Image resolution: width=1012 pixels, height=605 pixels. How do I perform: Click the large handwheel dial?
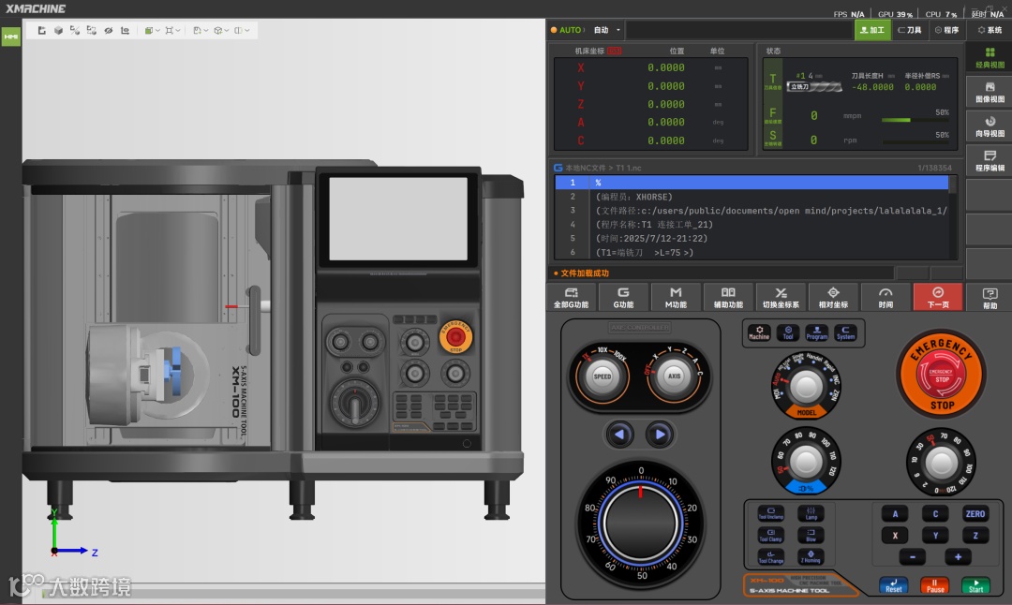pyautogui.click(x=641, y=524)
